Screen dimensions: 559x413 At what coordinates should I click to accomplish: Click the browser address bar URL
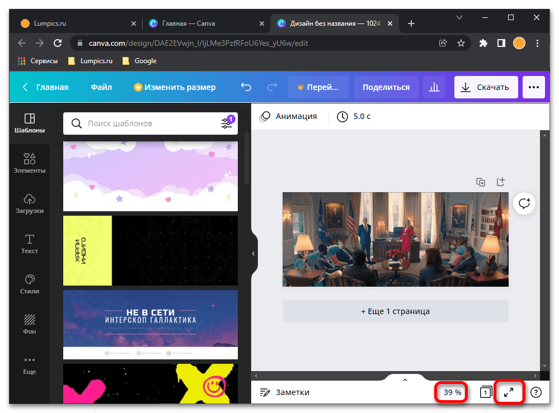(x=198, y=43)
